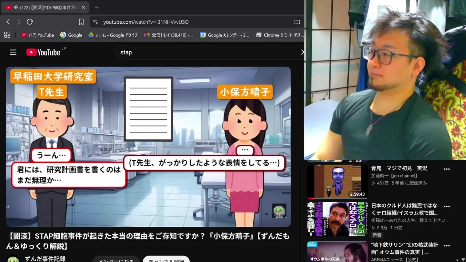The image size is (466, 262).
Task: Open a new browser tab
Action: [96, 7]
